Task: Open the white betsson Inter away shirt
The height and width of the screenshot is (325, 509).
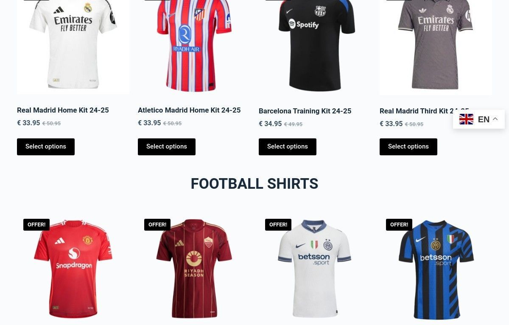Action: 315,269
